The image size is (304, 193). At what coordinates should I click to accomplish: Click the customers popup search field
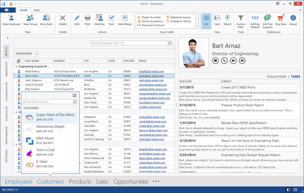click(48, 102)
